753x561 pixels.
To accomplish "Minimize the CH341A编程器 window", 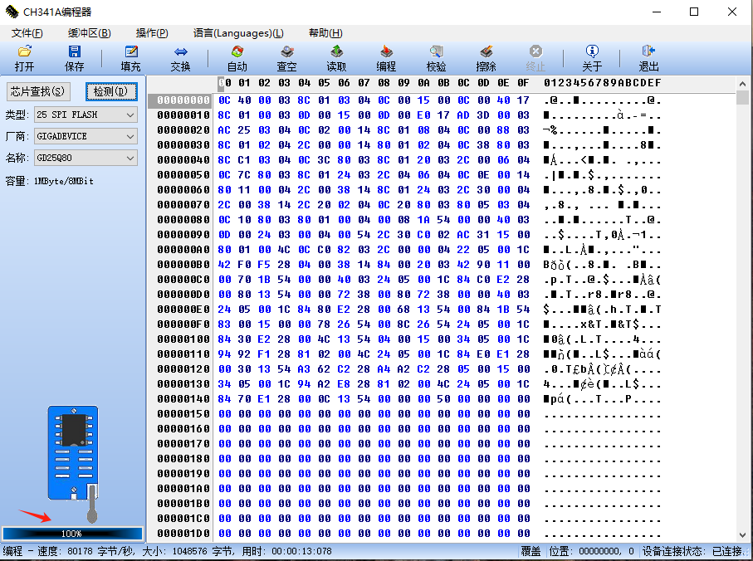I will [657, 12].
